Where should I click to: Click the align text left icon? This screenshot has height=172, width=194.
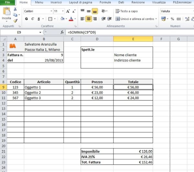[82, 19]
